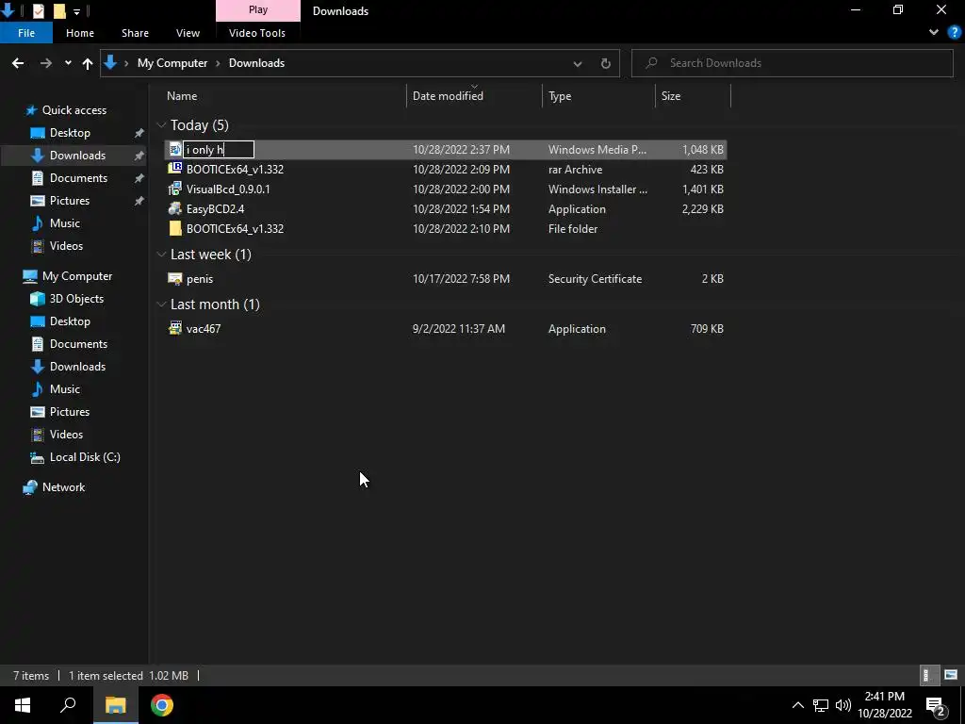Click the quick access Properties icon
The width and height of the screenshot is (965, 724).
(x=38, y=10)
